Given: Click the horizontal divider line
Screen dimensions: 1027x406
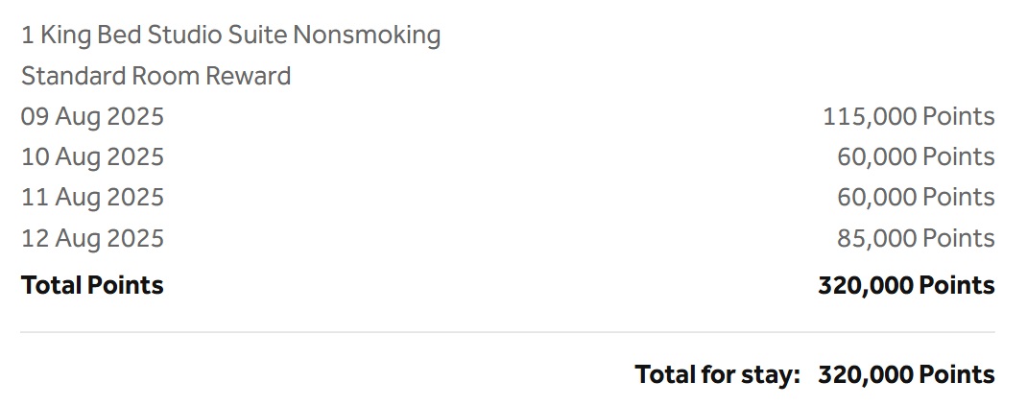Looking at the screenshot, I should coord(508,332).
